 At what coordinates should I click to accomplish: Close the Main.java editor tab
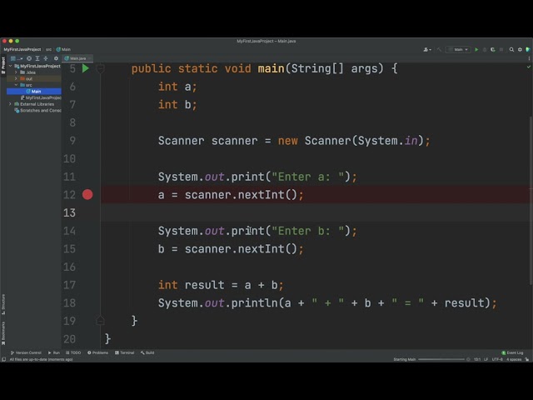[89, 58]
